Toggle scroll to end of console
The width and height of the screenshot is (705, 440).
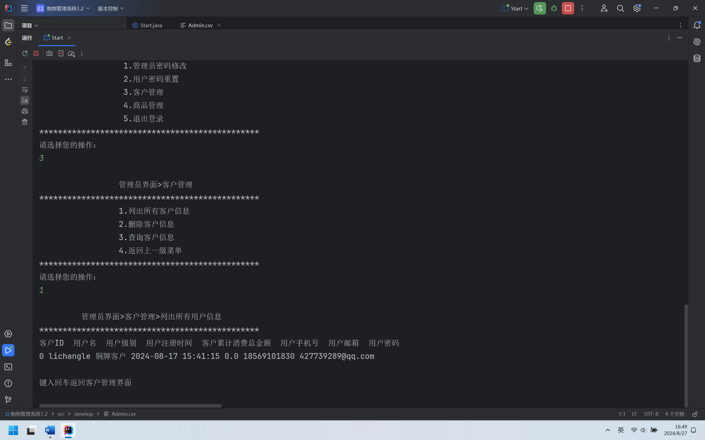pos(25,100)
